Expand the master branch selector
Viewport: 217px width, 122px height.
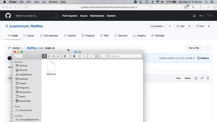16,48
